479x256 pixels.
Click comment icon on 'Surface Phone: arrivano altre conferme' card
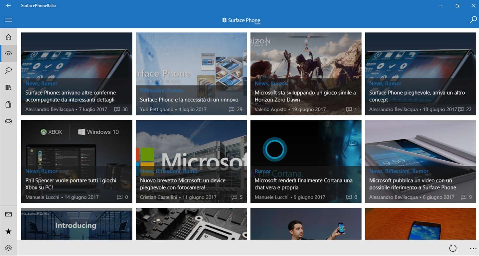point(117,109)
